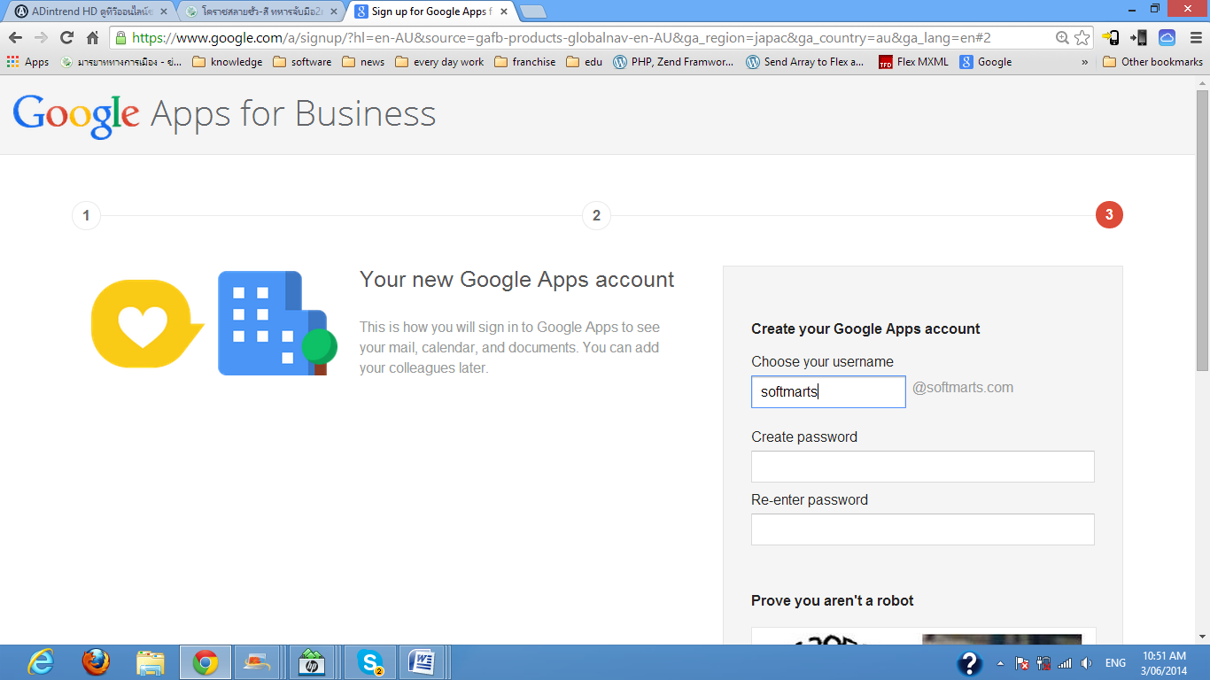This screenshot has width=1210, height=680.
Task: Open the edu bookmarks folder
Action: tap(584, 62)
